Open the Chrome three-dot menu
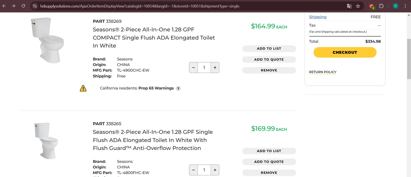This screenshot has width=411, height=177. (405, 6)
